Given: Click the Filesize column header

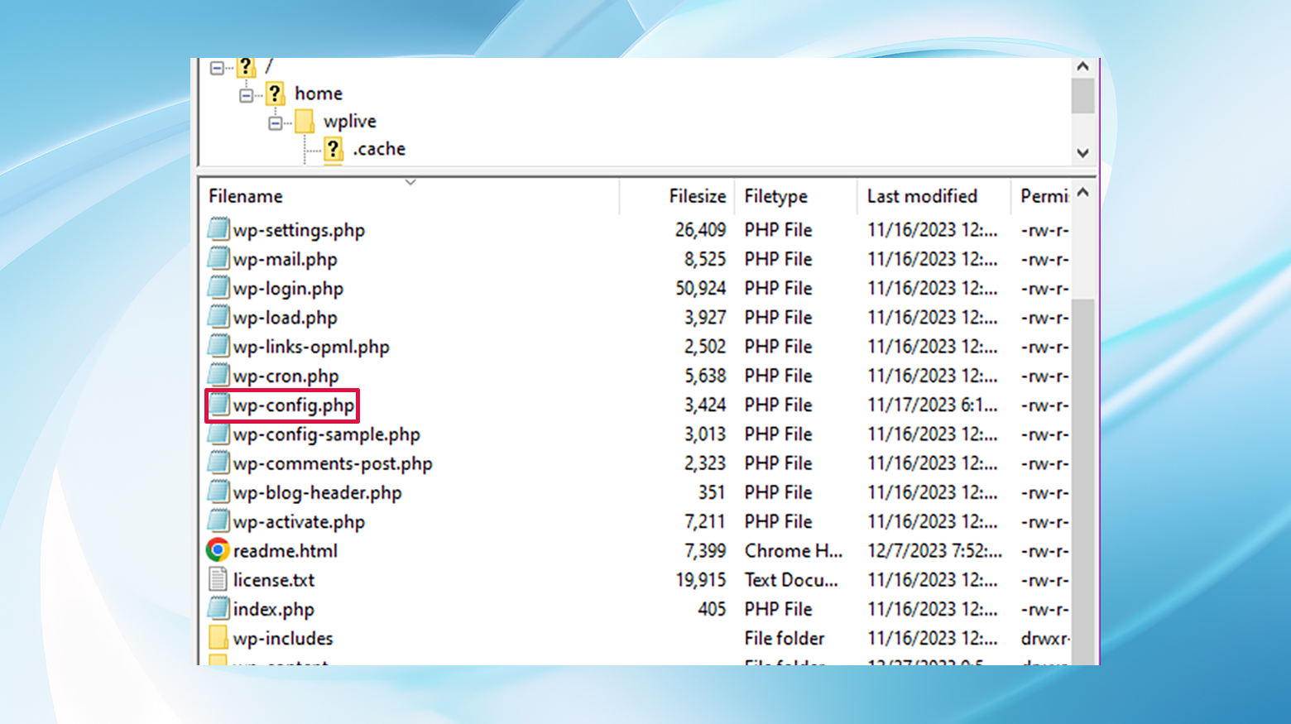Looking at the screenshot, I should pos(697,196).
